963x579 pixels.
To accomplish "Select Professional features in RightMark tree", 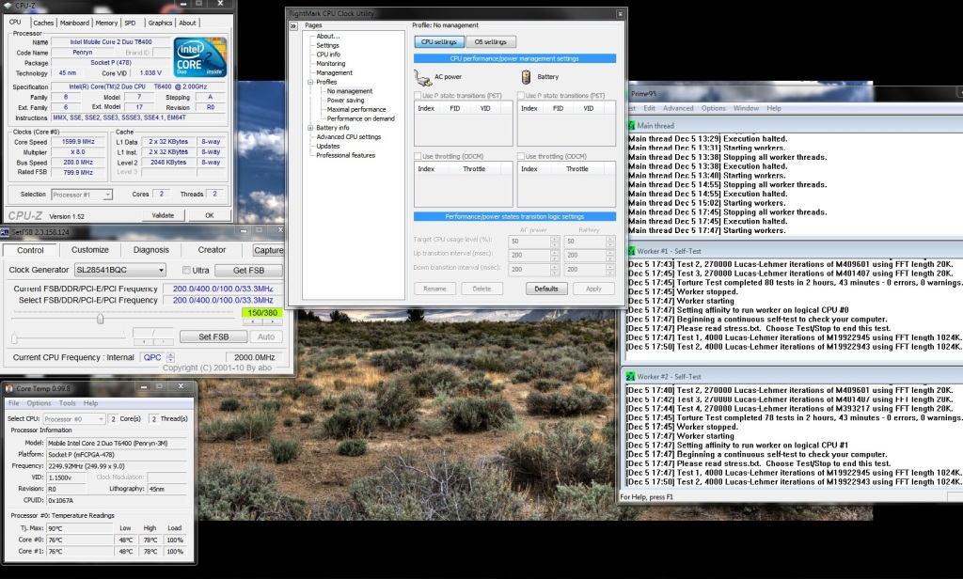I will coord(345,155).
